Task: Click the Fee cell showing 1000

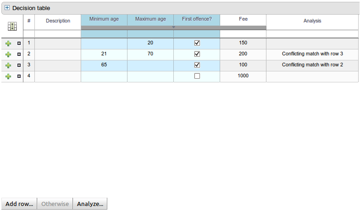Action: [x=243, y=76]
